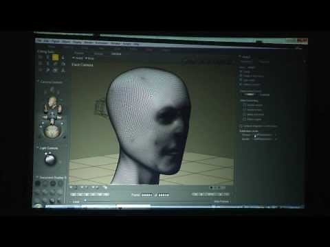This screenshot has height=247, width=330.
Task: Toggle the Skip Frames option
Action: pos(222,202)
